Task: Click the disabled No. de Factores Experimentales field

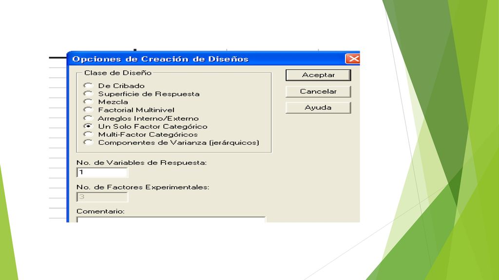Action: pyautogui.click(x=102, y=197)
